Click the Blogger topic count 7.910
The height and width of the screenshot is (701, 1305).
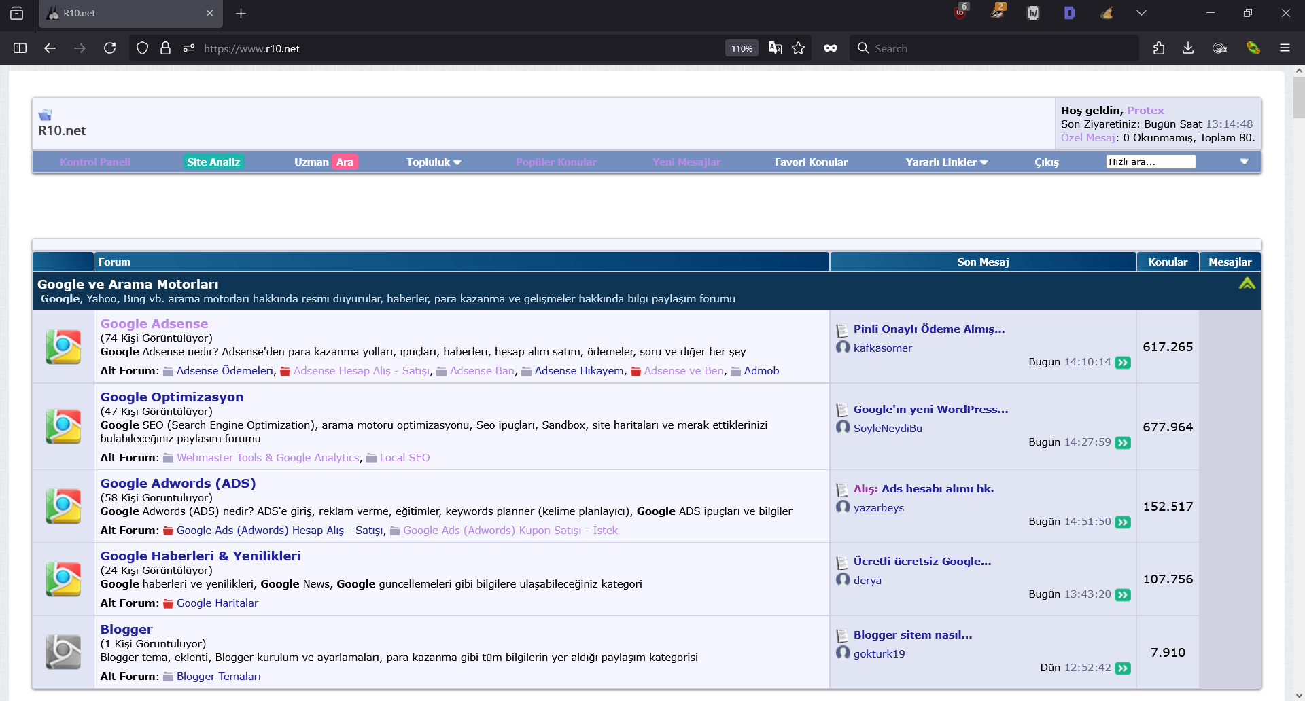(1168, 653)
